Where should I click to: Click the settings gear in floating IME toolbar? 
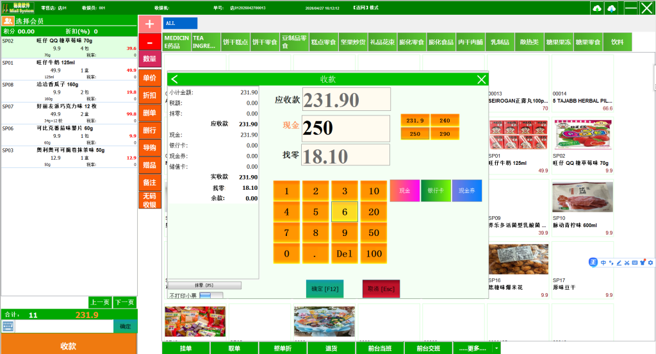click(650, 262)
